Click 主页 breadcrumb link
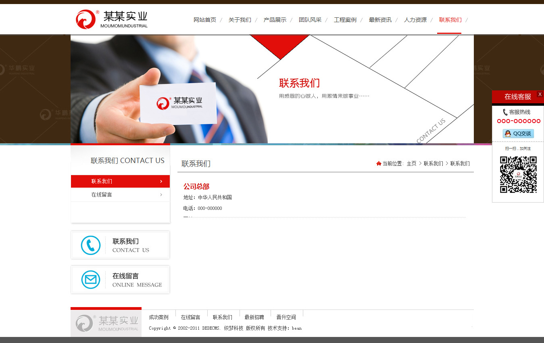Viewport: 544px width, 343px height. (411, 163)
